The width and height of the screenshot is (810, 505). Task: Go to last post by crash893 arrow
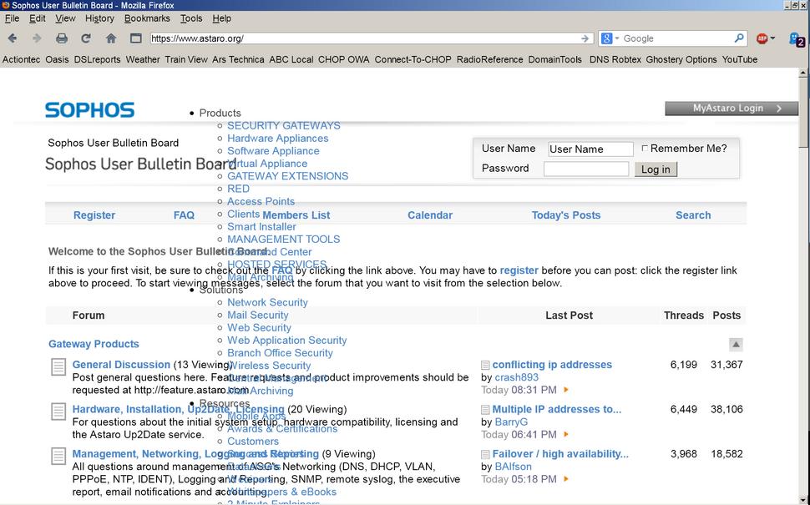tap(566, 390)
